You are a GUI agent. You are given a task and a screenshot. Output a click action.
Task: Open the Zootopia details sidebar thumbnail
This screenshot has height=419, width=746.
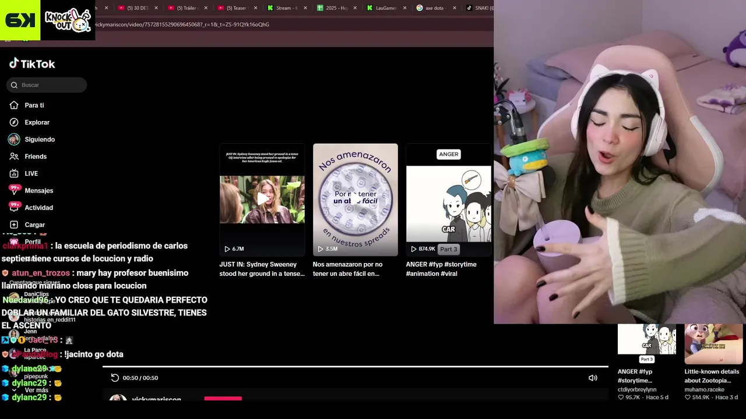point(713,344)
